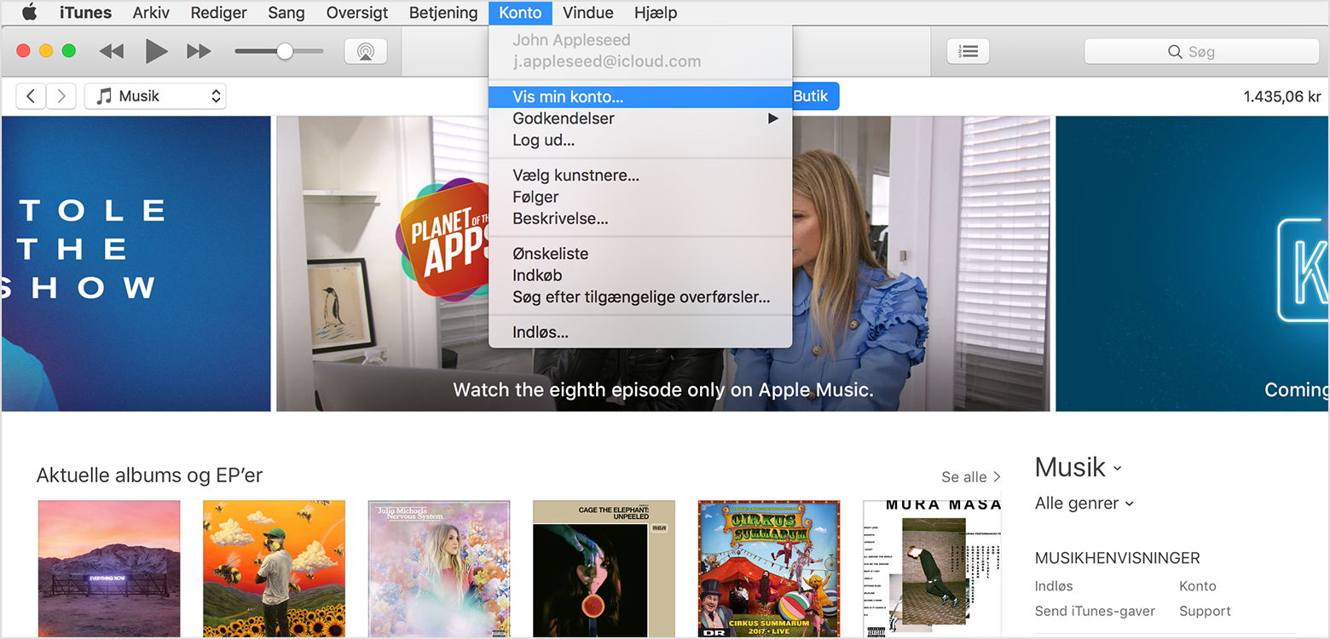
Task: Choose Beskrivelse… menu item
Action: [x=640, y=219]
